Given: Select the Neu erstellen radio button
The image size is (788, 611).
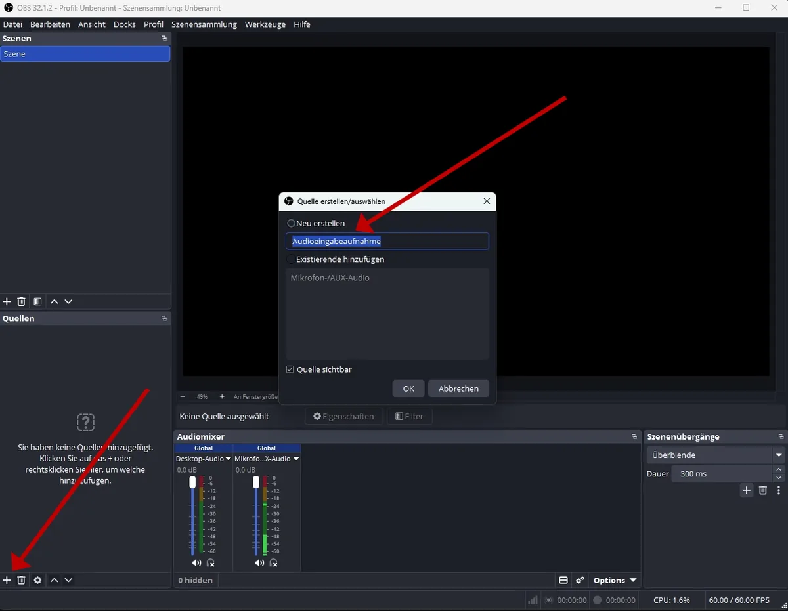Looking at the screenshot, I should [292, 223].
